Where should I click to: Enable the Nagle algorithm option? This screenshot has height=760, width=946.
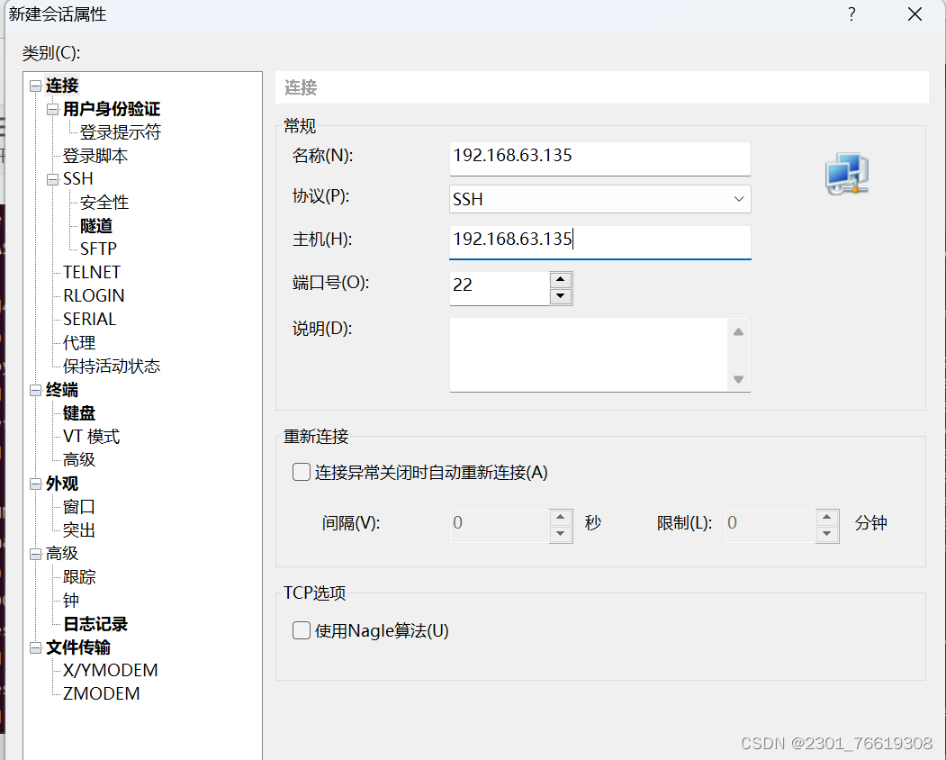pos(301,631)
